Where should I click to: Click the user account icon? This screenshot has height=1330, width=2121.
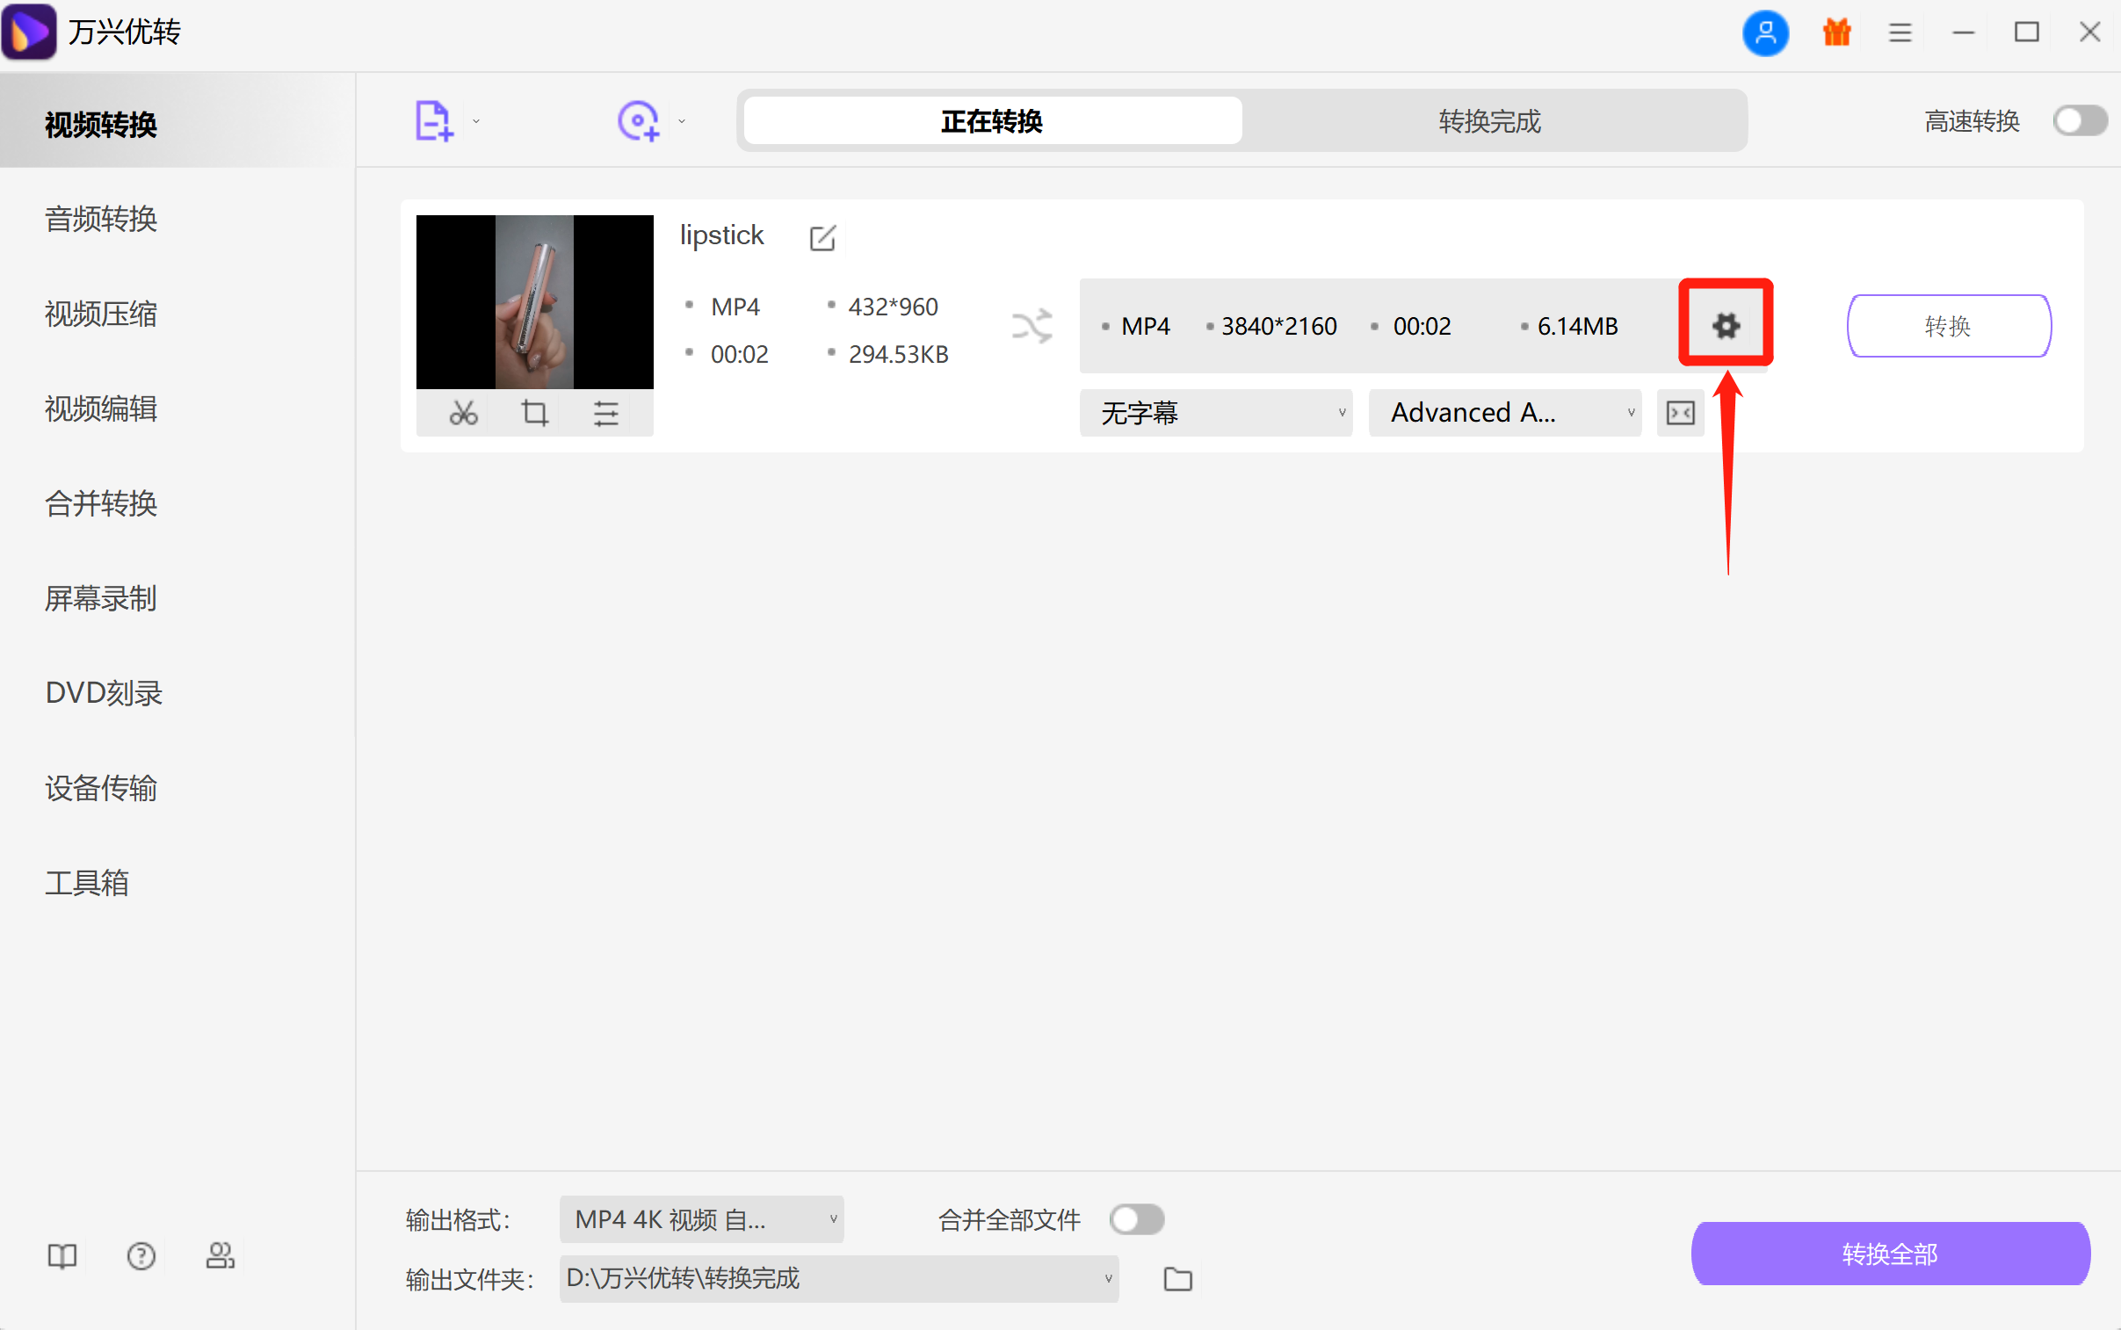coord(1764,32)
